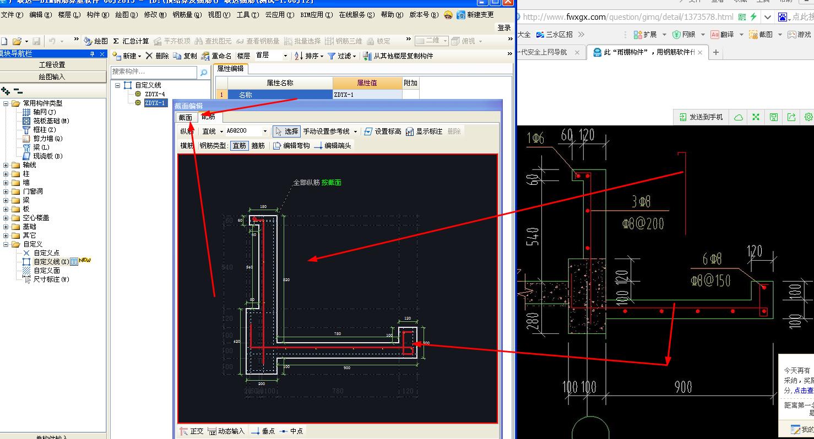
Task: Click the green fullscreen arrows icon in browser
Action: 756,117
